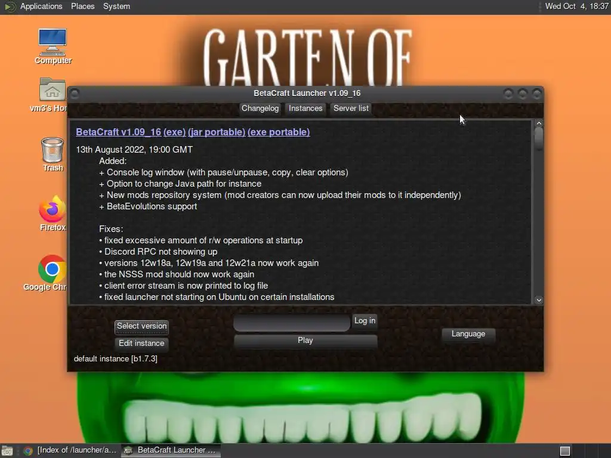The width and height of the screenshot is (611, 458).
Task: Click the workspace switcher square in bottom panel
Action: click(564, 451)
